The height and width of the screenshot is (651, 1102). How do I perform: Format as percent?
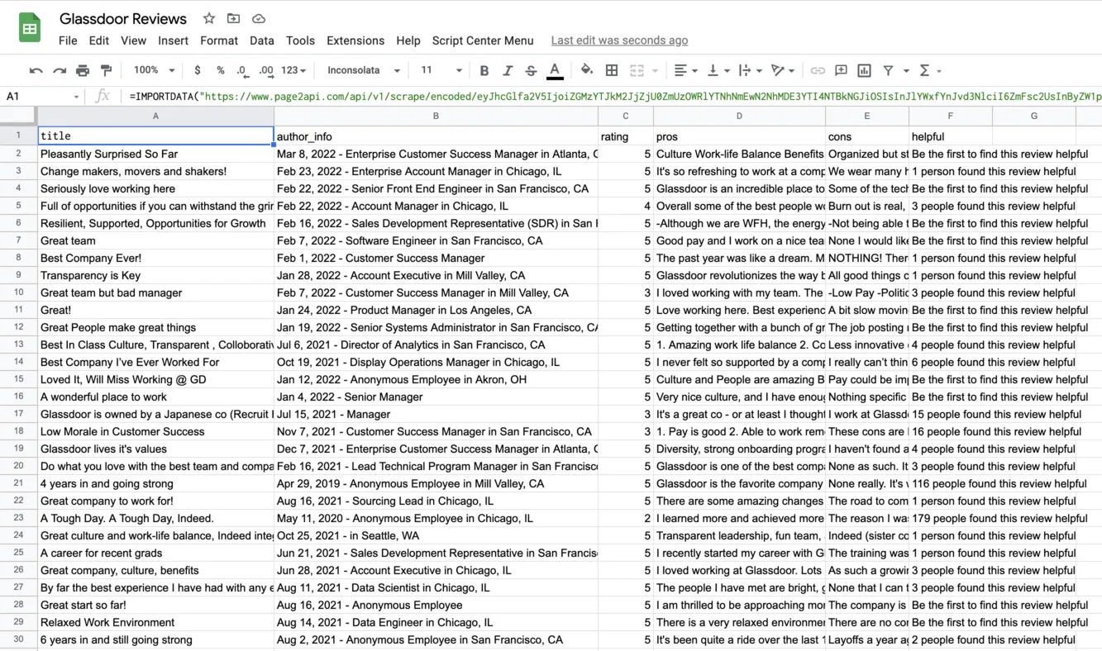point(220,70)
